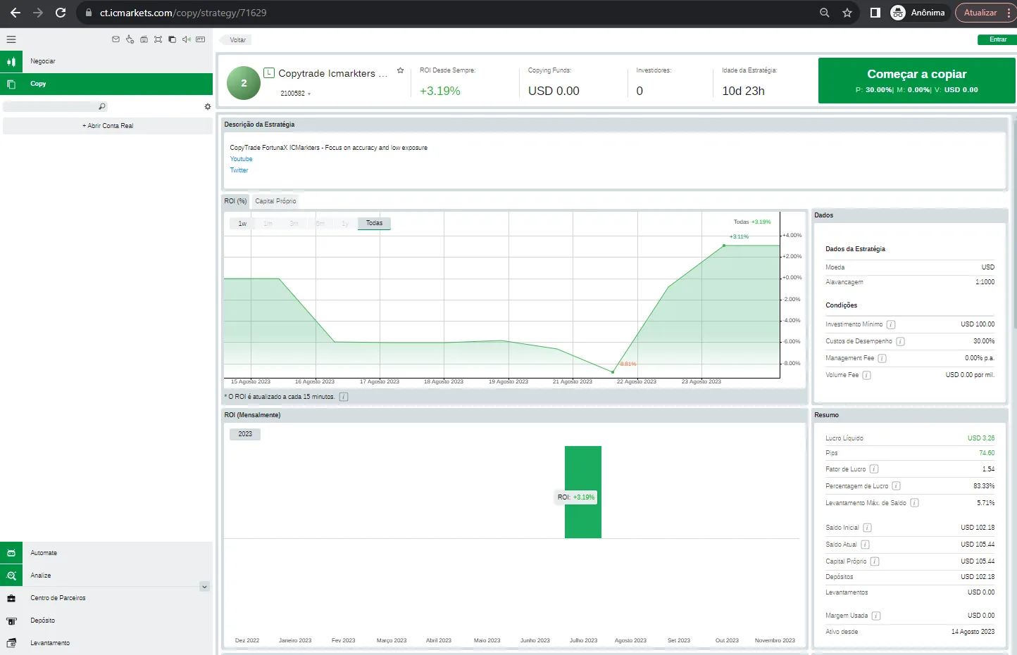Image resolution: width=1017 pixels, height=655 pixels.
Task: Show info for Custos de Desempenho
Action: 900,341
